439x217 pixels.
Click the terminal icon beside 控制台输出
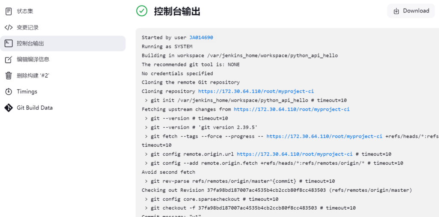coord(9,43)
